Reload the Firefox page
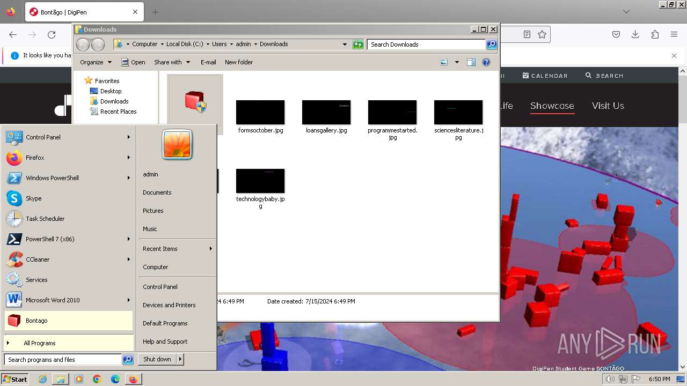 point(52,34)
